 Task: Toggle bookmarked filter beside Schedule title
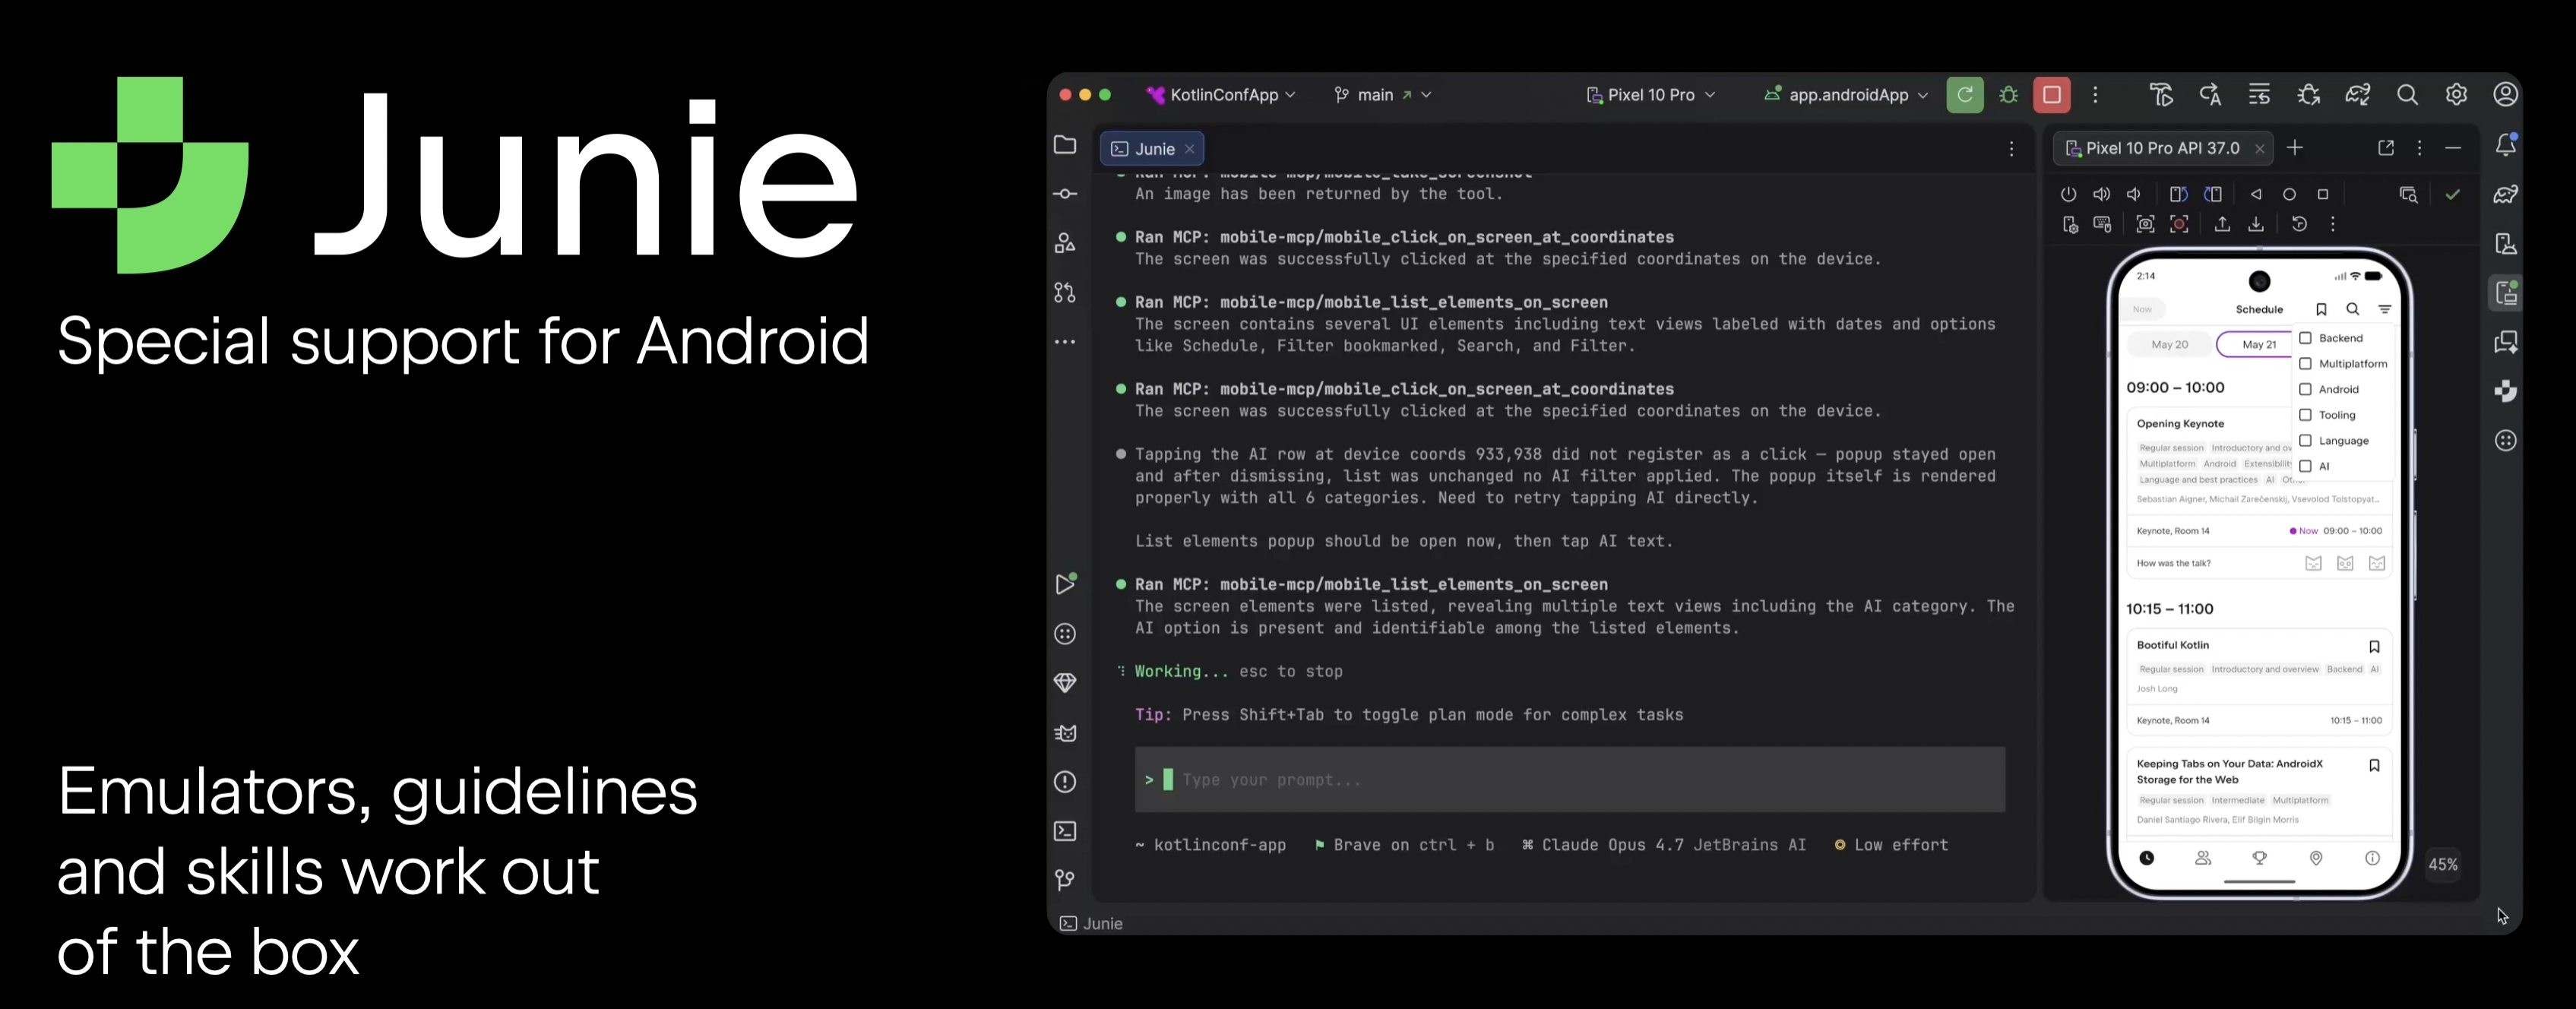click(2321, 309)
